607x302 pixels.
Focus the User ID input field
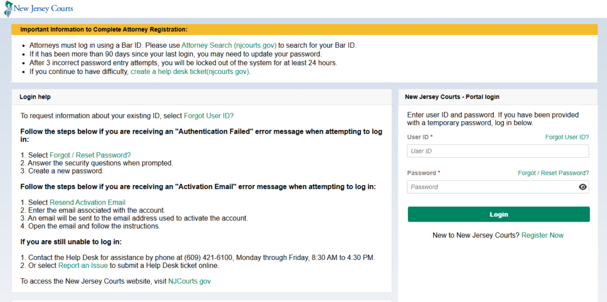[498, 151]
